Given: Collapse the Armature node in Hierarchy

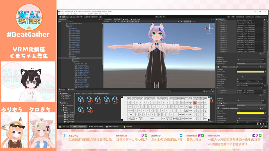Looking at the screenshot, I should point(65,25).
